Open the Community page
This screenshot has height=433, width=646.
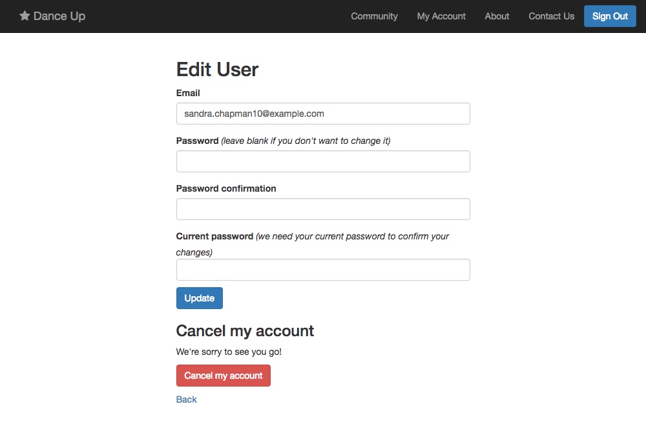tap(374, 16)
